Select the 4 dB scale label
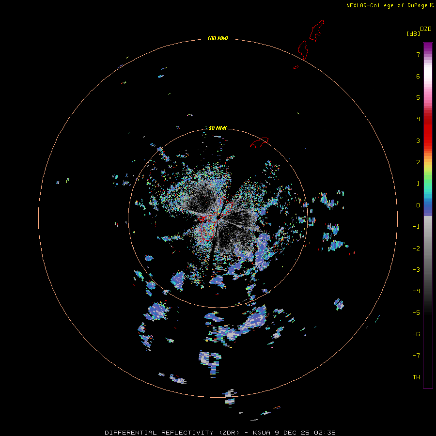 pyautogui.click(x=418, y=119)
